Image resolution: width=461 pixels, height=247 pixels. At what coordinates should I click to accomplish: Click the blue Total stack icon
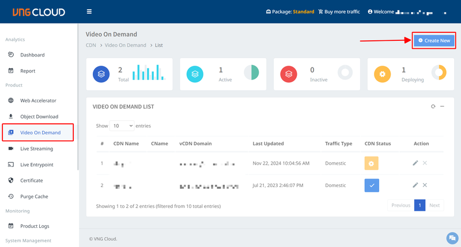click(101, 74)
